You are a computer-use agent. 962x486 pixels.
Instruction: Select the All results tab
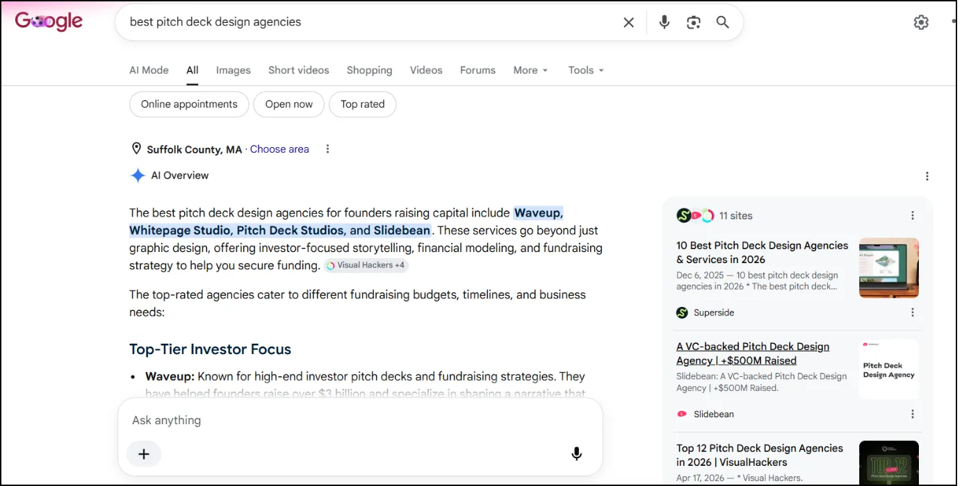click(x=193, y=70)
